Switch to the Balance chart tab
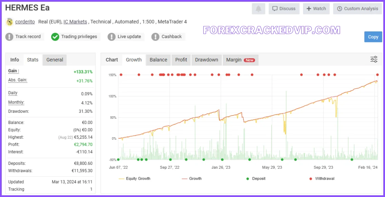 158,60
